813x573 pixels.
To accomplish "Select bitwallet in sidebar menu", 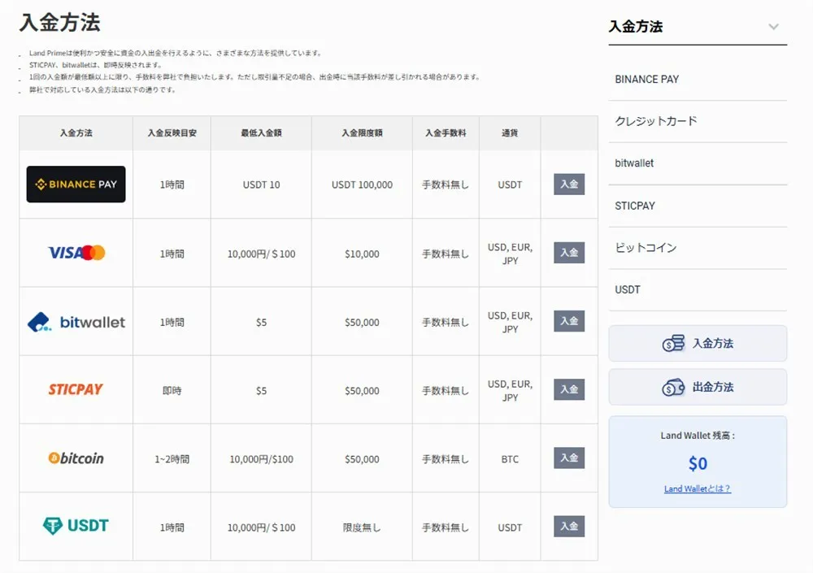I will pyautogui.click(x=698, y=163).
